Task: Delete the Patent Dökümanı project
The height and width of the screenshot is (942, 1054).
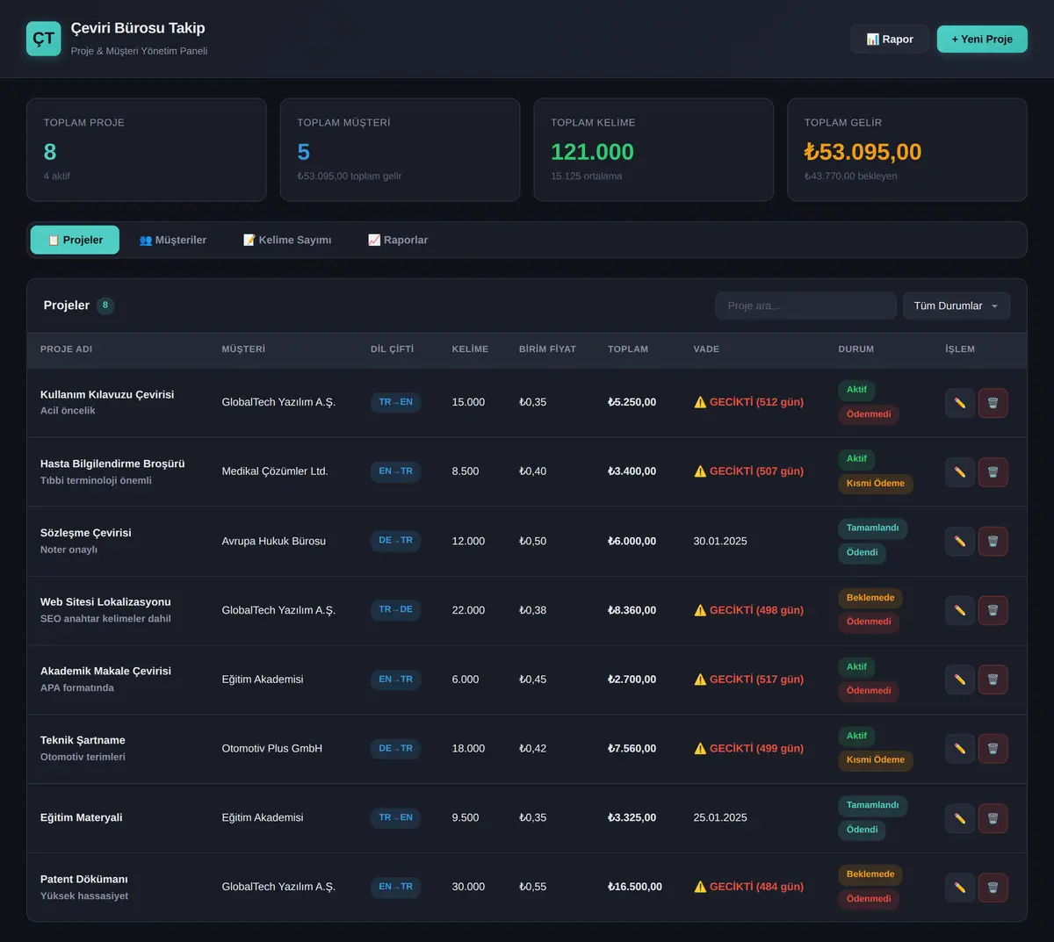Action: 993,888
